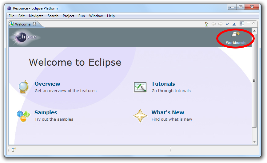The image size is (267, 163).
Task: Open the Run menu
Action: [x=82, y=16]
